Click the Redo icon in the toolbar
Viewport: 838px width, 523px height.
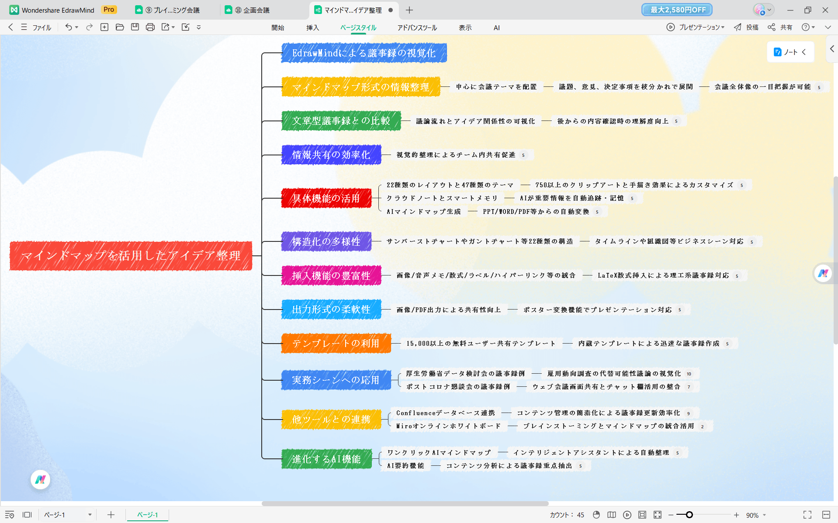[x=89, y=27]
